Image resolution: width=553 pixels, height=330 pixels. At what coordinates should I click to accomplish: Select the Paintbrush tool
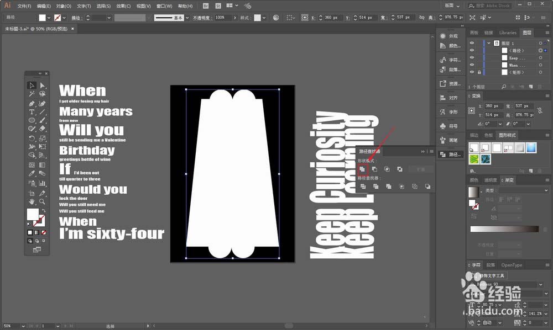[43, 120]
